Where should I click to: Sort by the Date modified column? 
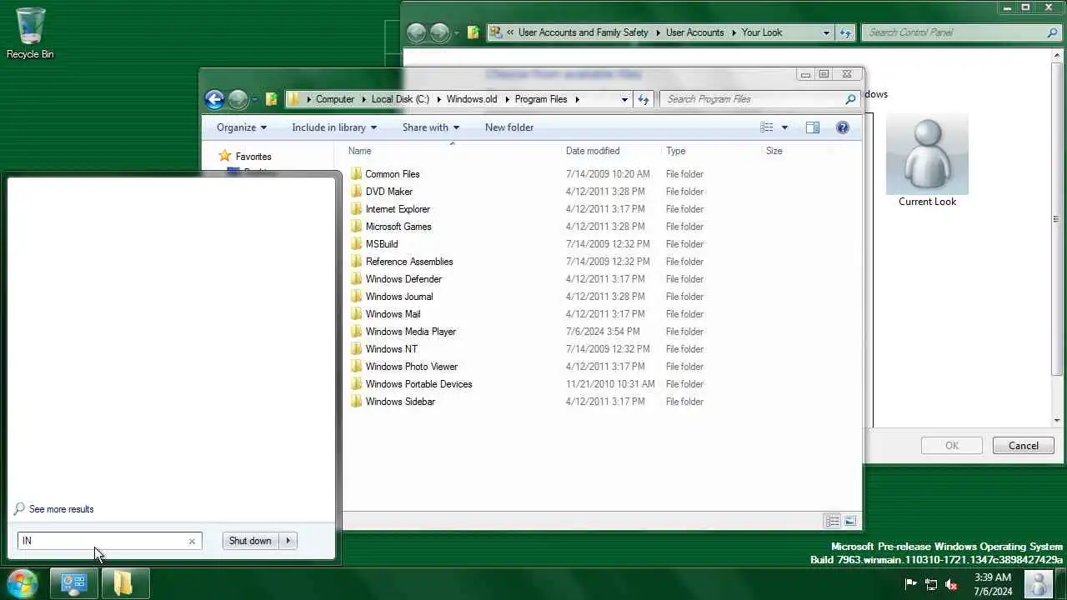pos(611,151)
